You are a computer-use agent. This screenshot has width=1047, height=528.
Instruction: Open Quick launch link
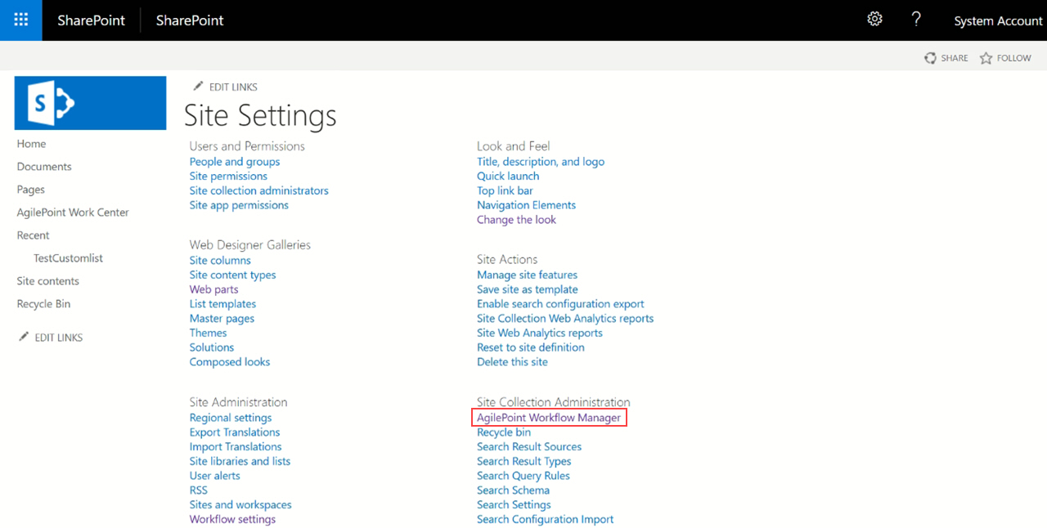tap(508, 176)
